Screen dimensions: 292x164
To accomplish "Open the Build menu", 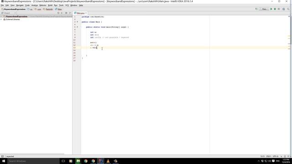I will tap(50, 5).
